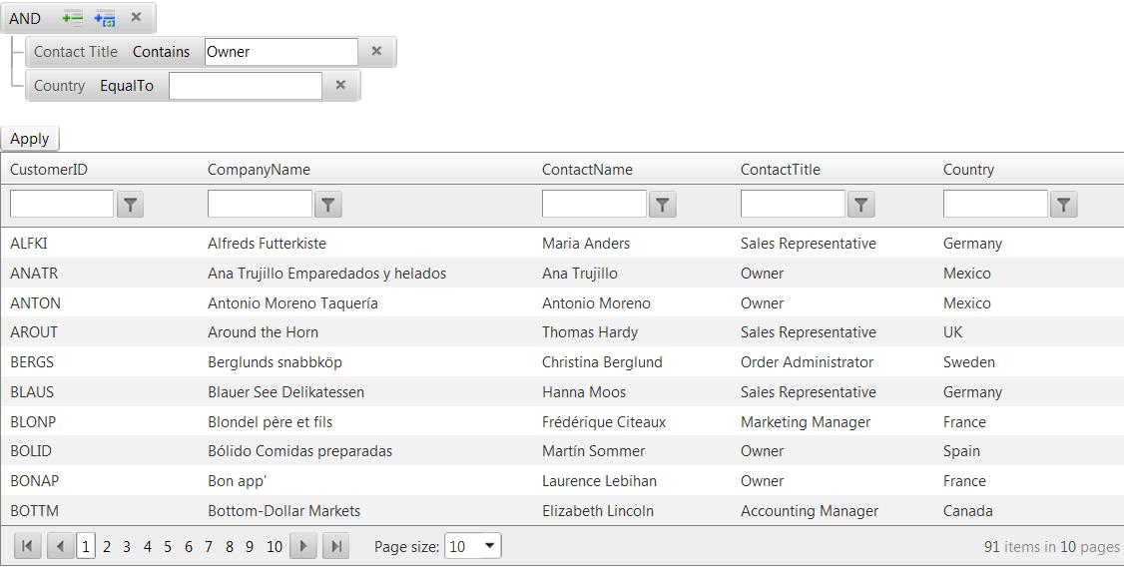Remove the Contact Title filter expression
This screenshot has width=1124, height=577.
[x=376, y=51]
